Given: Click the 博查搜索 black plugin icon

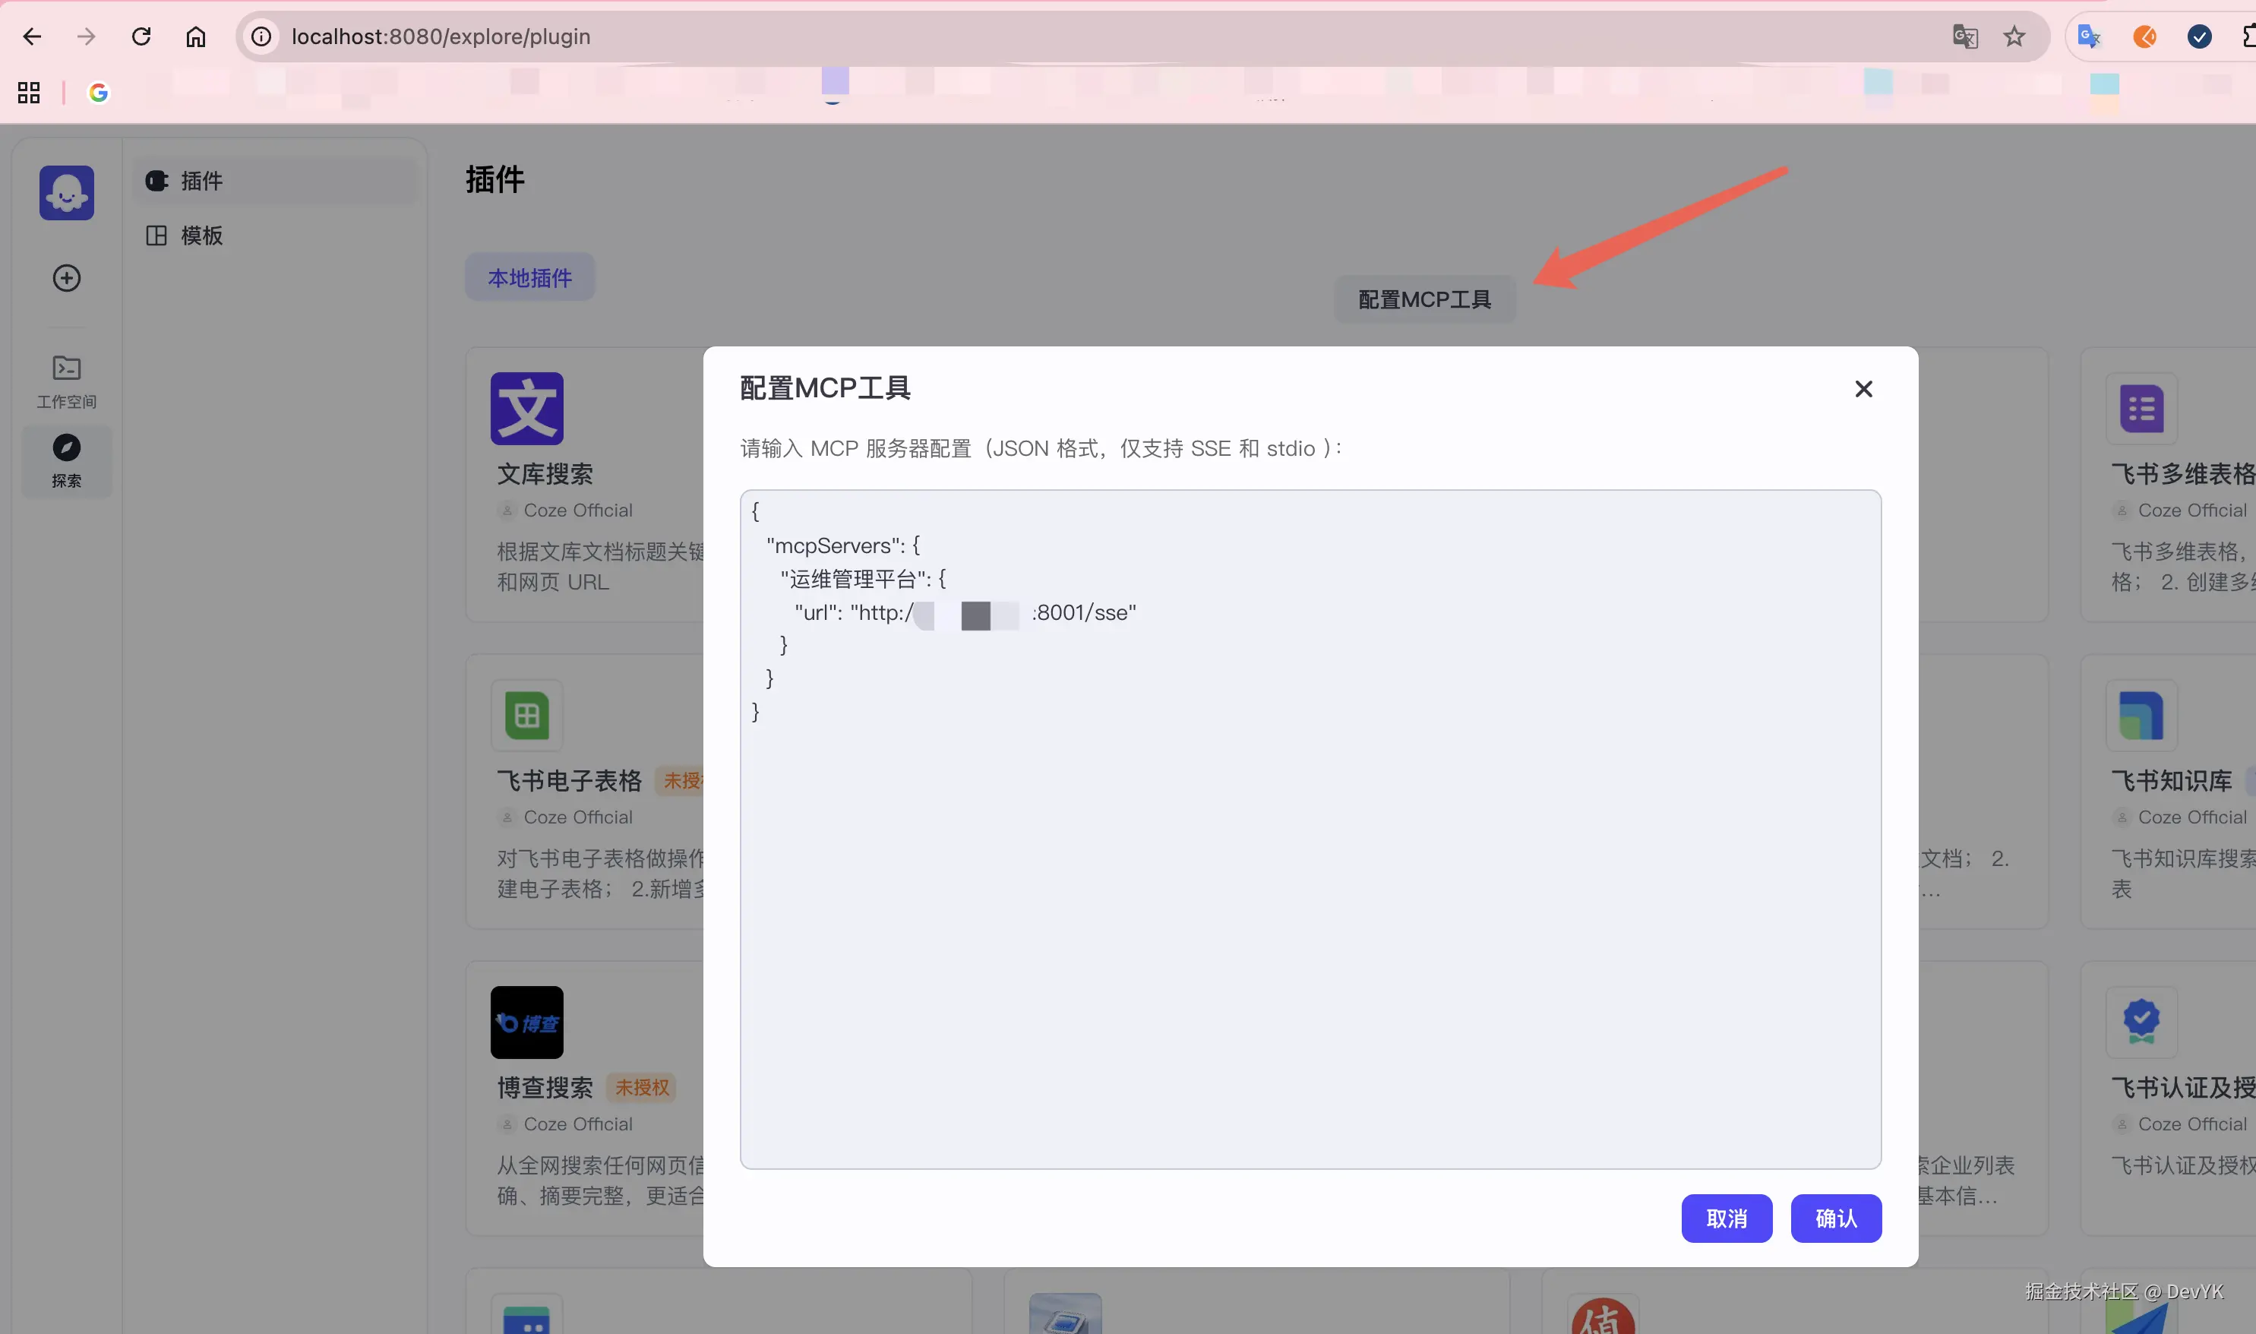Looking at the screenshot, I should click(x=526, y=1022).
